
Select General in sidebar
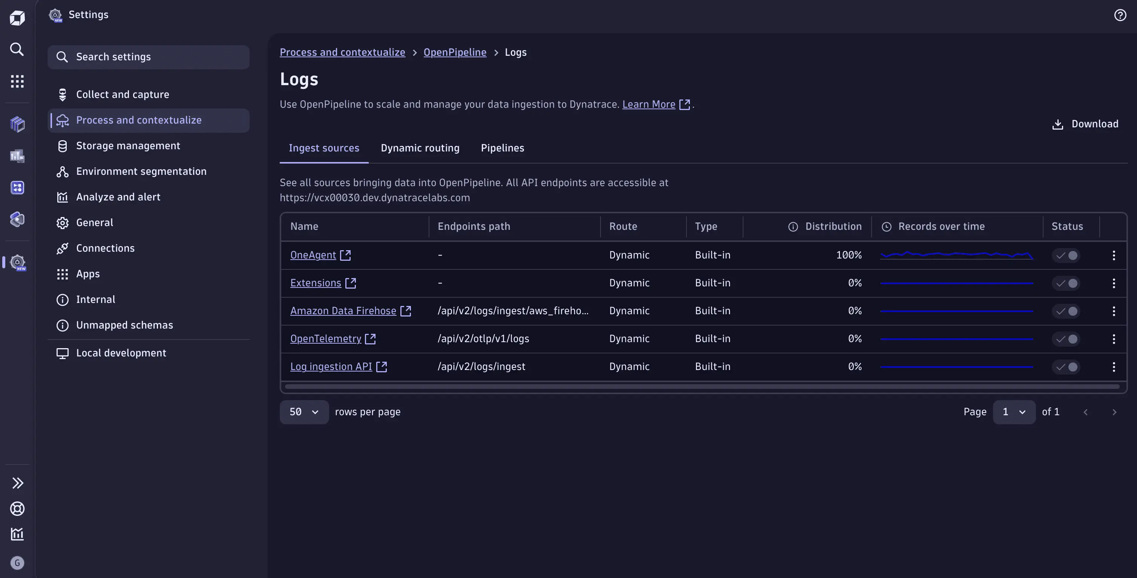pos(148,223)
